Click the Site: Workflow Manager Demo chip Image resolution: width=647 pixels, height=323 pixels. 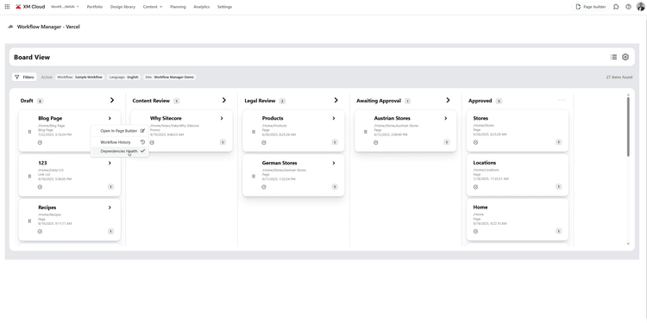(170, 77)
